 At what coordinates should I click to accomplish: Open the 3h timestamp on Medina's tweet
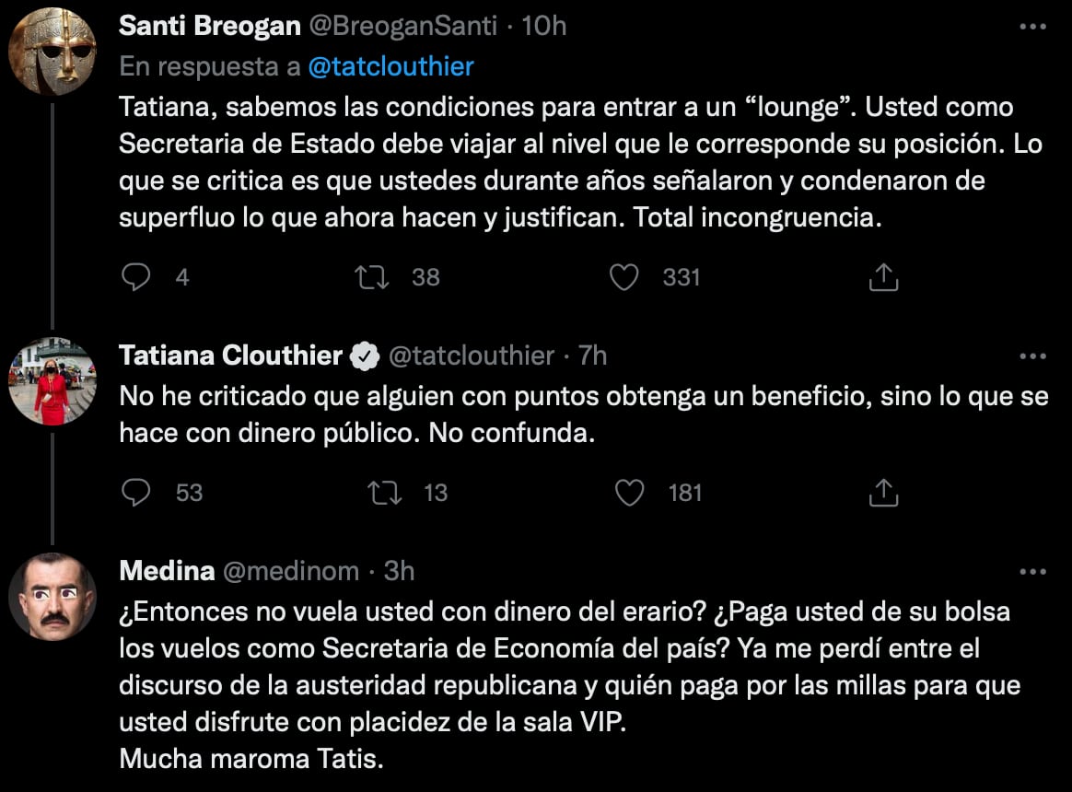(399, 572)
